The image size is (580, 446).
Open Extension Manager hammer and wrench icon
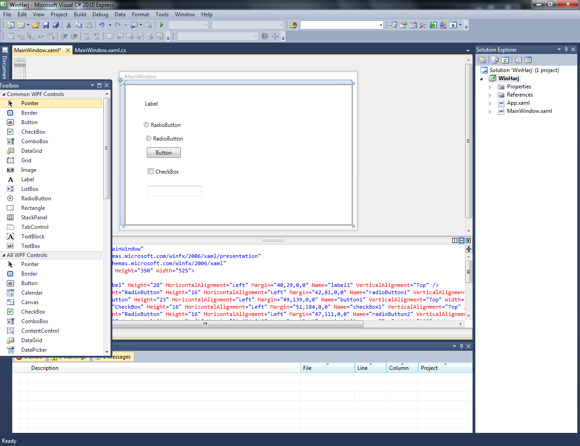(x=423, y=25)
